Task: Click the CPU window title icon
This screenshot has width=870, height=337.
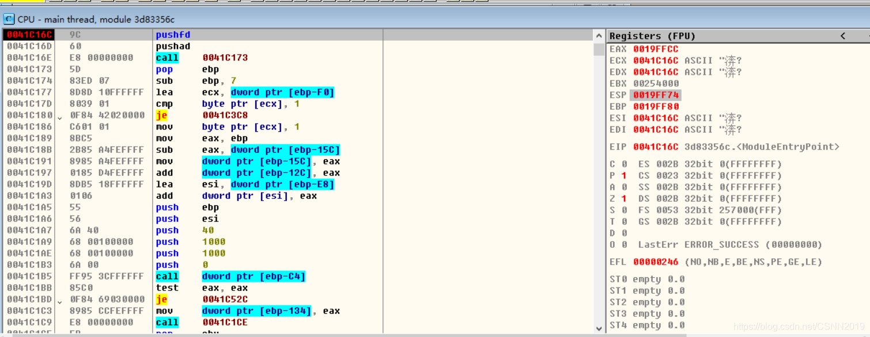Action: coord(9,19)
